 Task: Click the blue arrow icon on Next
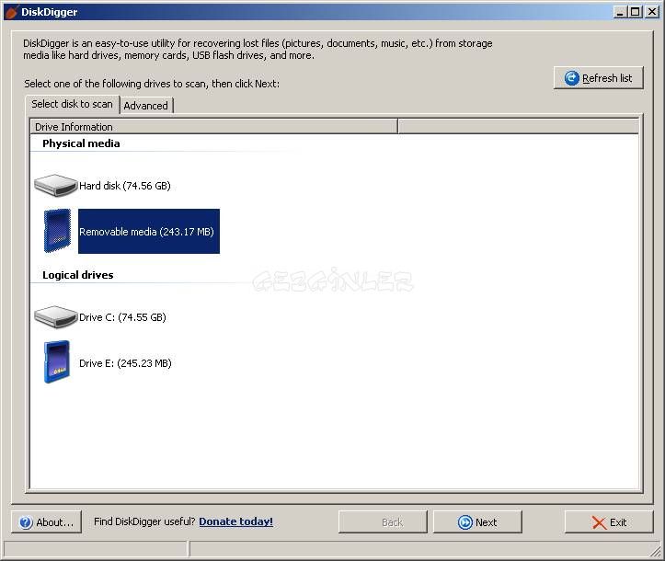click(x=465, y=522)
